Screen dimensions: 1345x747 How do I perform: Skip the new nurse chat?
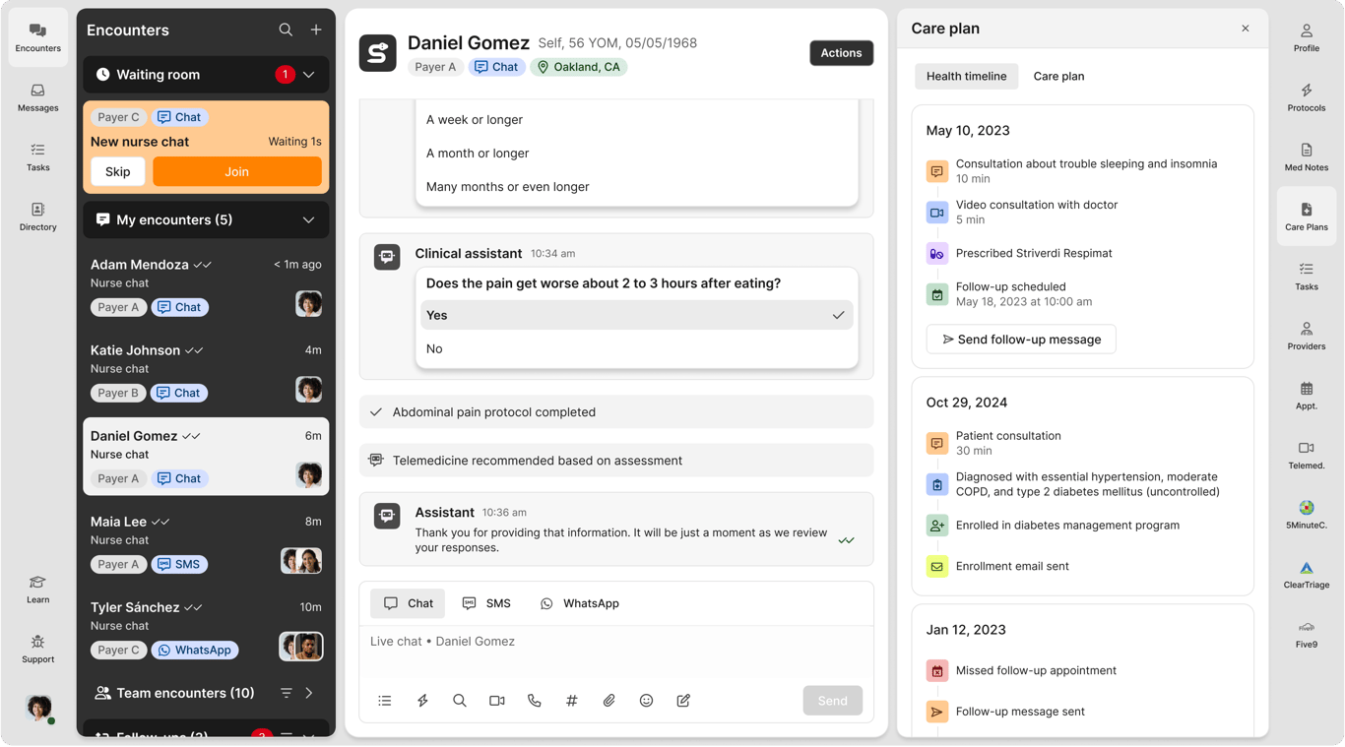coord(118,171)
